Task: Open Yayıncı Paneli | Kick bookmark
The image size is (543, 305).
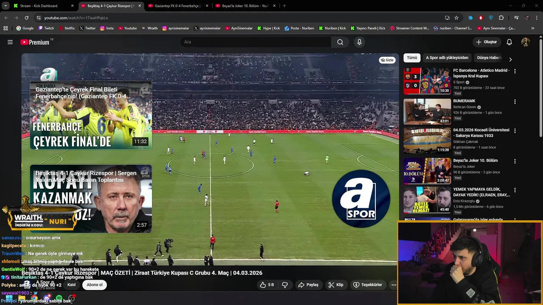Action: point(368,28)
